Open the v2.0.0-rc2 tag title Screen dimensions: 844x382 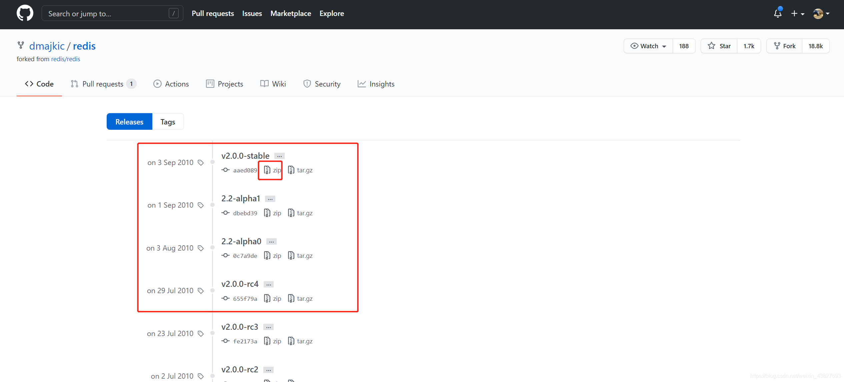click(x=240, y=369)
